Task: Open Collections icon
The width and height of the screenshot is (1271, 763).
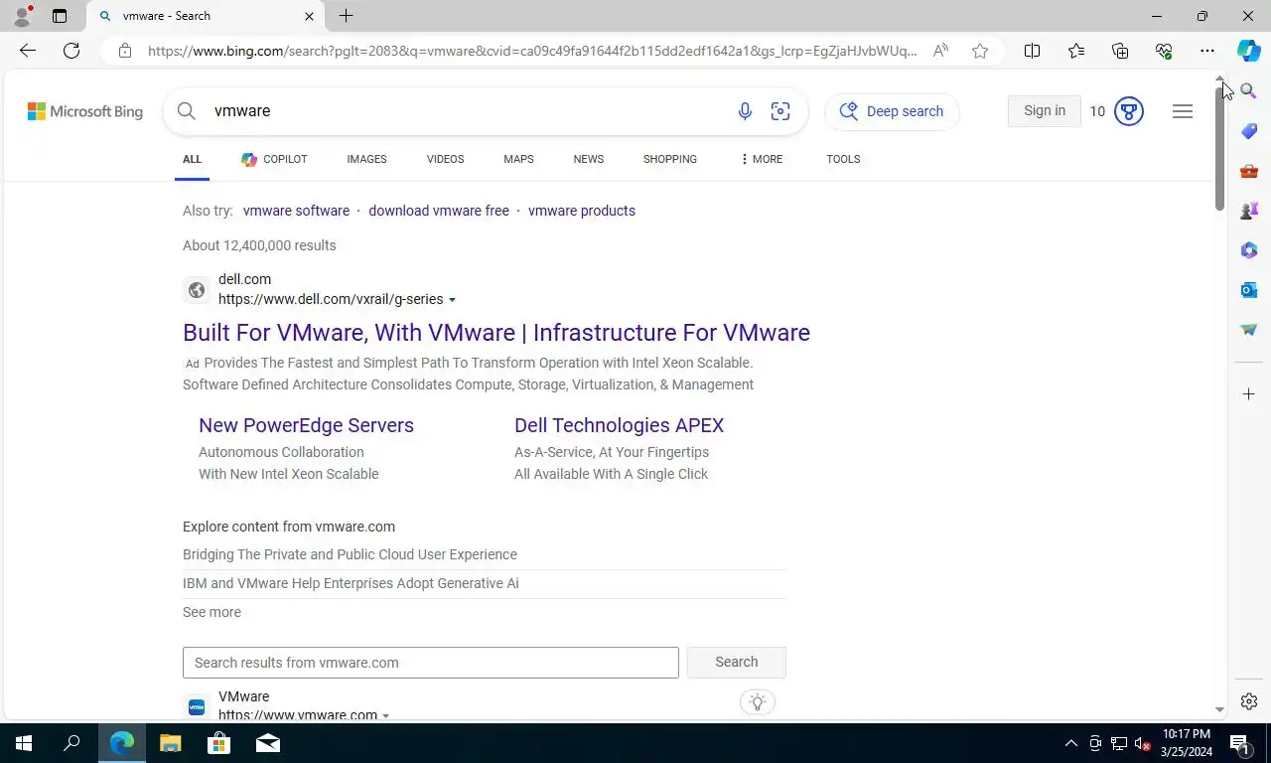Action: (x=1120, y=51)
